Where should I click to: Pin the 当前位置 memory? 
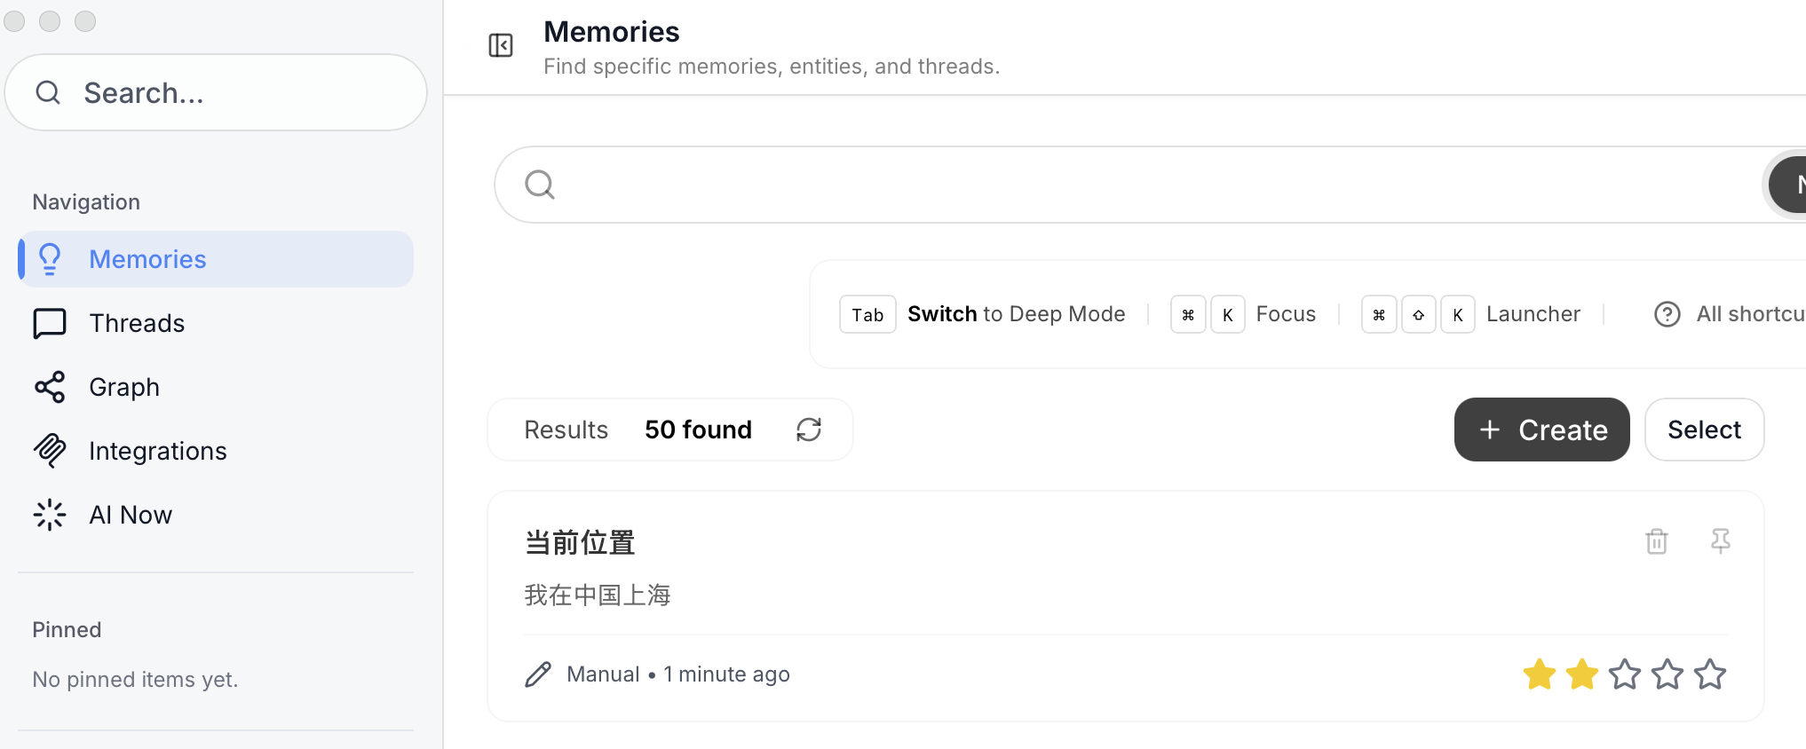coord(1721,540)
